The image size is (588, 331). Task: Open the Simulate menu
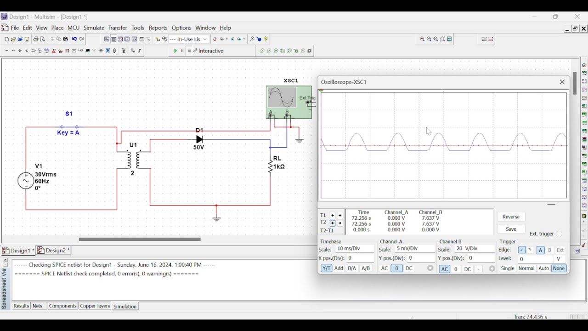pos(94,28)
